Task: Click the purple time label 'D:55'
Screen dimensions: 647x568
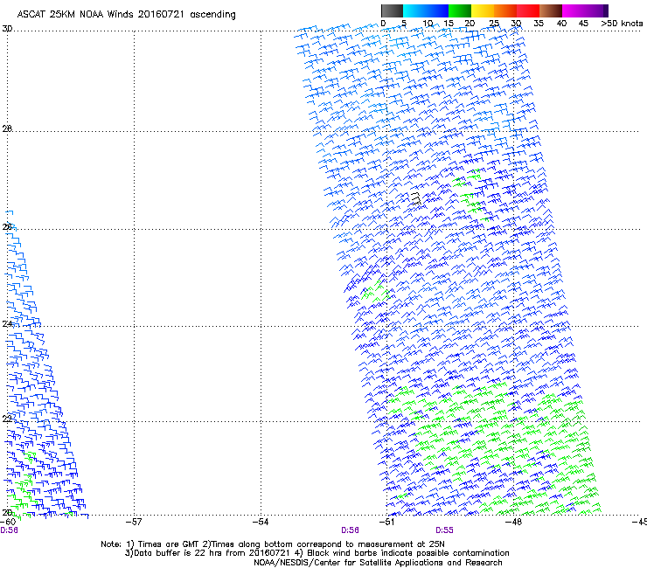Action: pos(444,530)
